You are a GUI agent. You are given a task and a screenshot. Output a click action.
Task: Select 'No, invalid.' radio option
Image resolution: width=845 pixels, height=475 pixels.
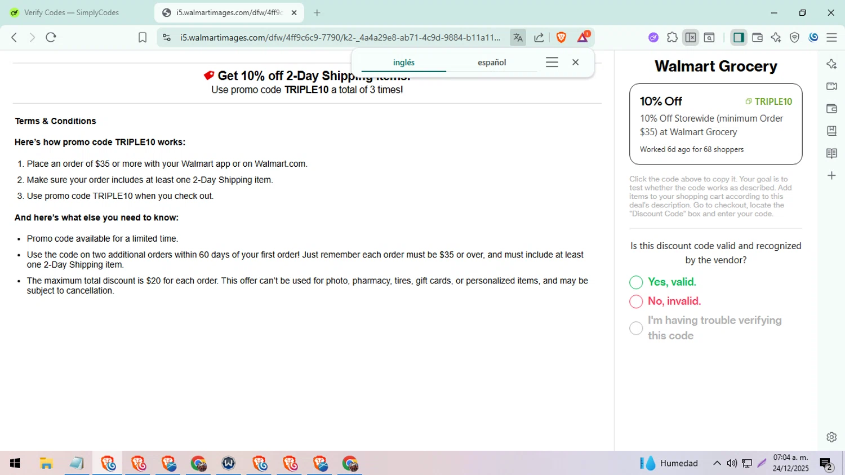pos(636,301)
